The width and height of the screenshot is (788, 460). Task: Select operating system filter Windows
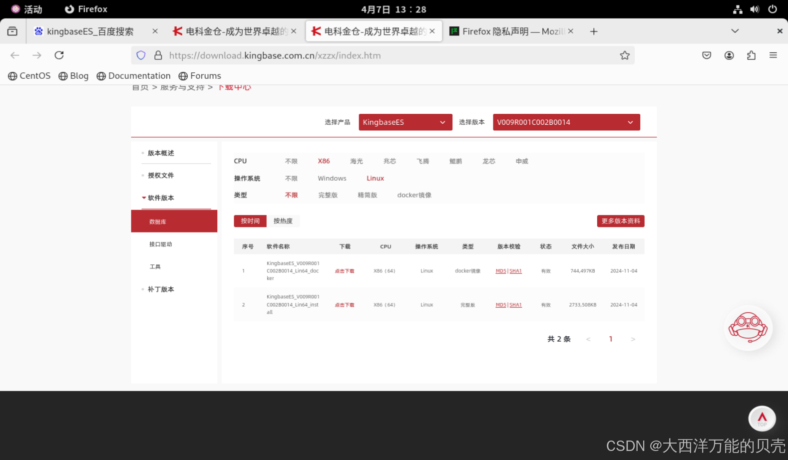pyautogui.click(x=332, y=178)
